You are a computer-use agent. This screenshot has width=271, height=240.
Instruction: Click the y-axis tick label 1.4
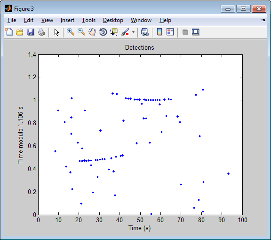click(32, 54)
